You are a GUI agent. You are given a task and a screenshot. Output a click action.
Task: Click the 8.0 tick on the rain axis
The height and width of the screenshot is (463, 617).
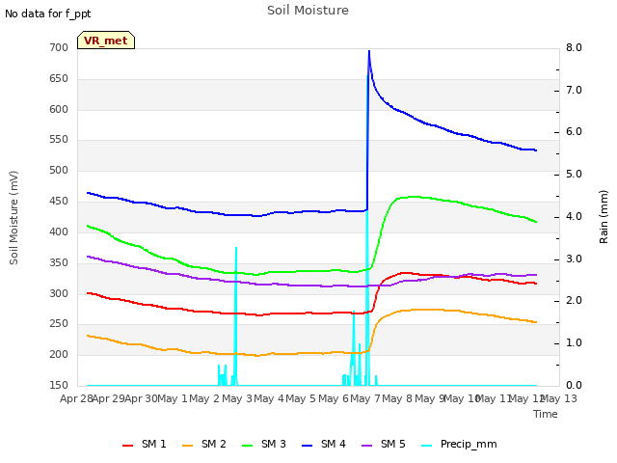point(575,47)
